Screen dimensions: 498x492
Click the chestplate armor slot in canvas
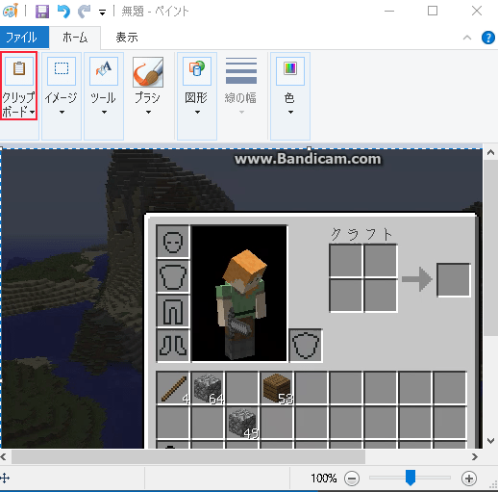click(173, 276)
